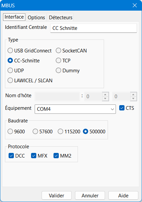The height and width of the screenshot is (202, 142).
Task: Click the Identifiant Centrale text field
Action: pos(94,28)
